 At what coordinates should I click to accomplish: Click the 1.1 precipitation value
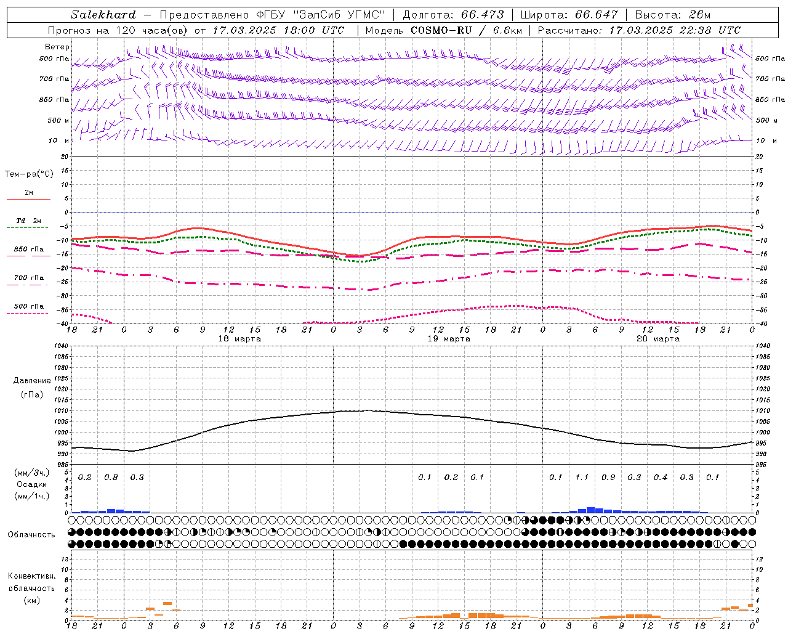(582, 478)
